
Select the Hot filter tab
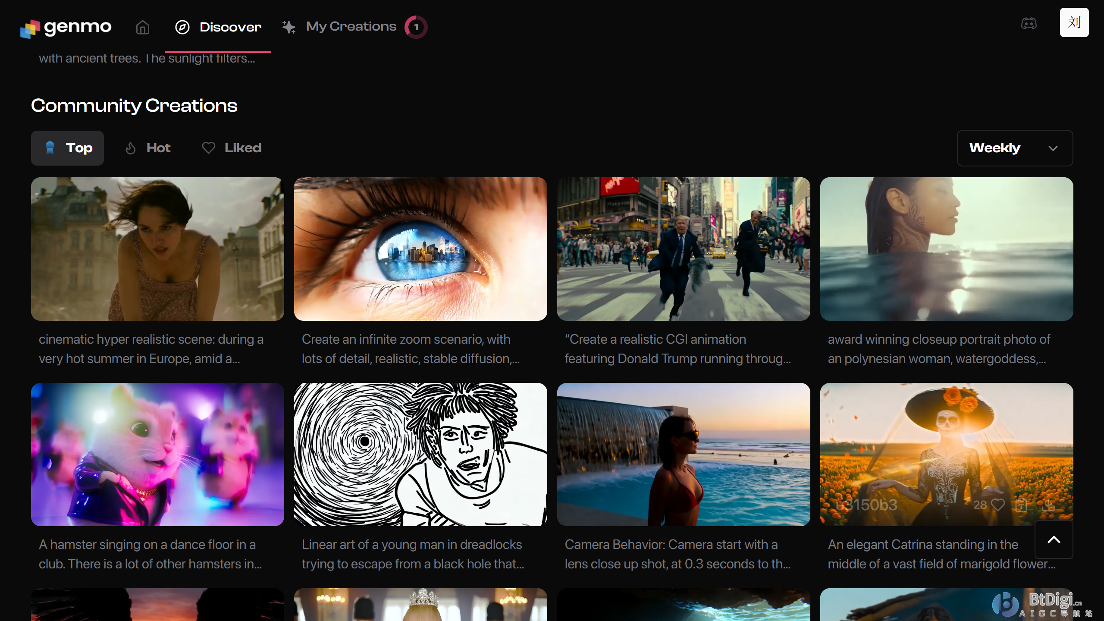click(x=147, y=148)
